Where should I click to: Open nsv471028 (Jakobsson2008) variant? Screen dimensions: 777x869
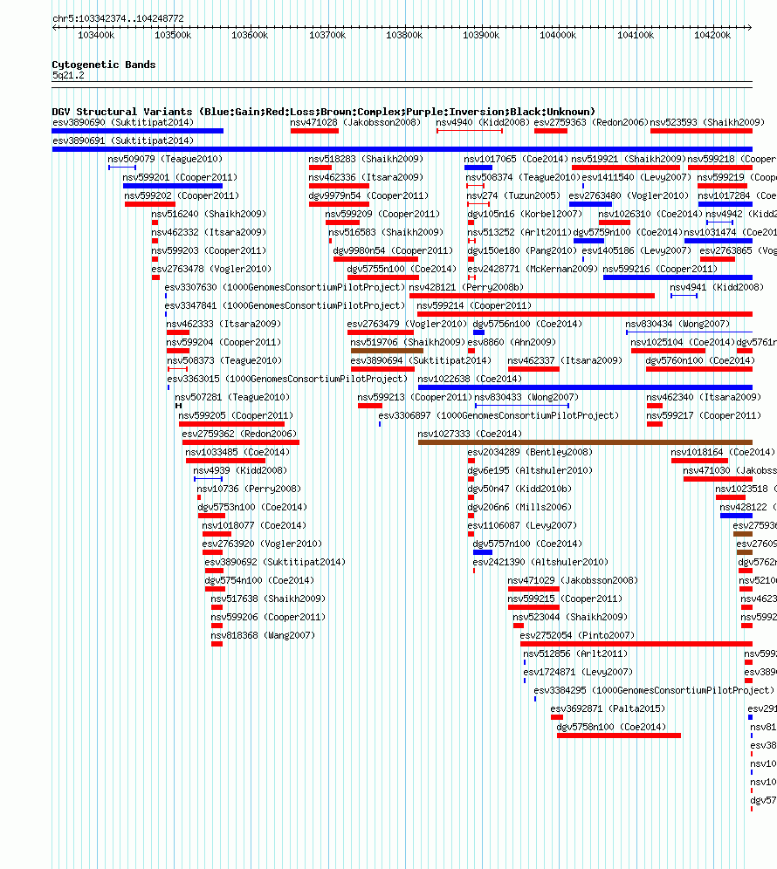[355, 122]
